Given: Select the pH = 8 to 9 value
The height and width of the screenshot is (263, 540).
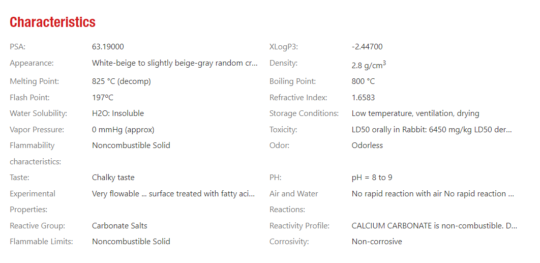Looking at the screenshot, I should [x=372, y=178].
